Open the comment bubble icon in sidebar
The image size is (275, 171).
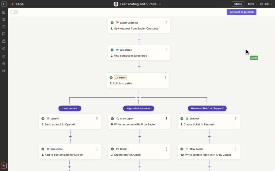(4, 34)
